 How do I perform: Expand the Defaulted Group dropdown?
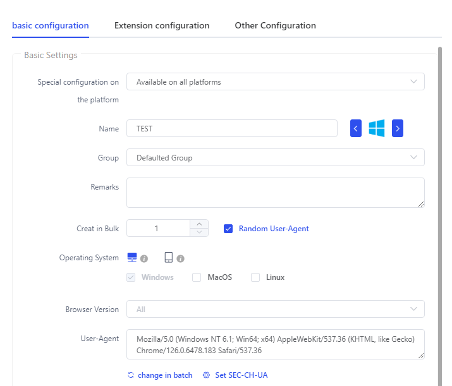tap(275, 157)
